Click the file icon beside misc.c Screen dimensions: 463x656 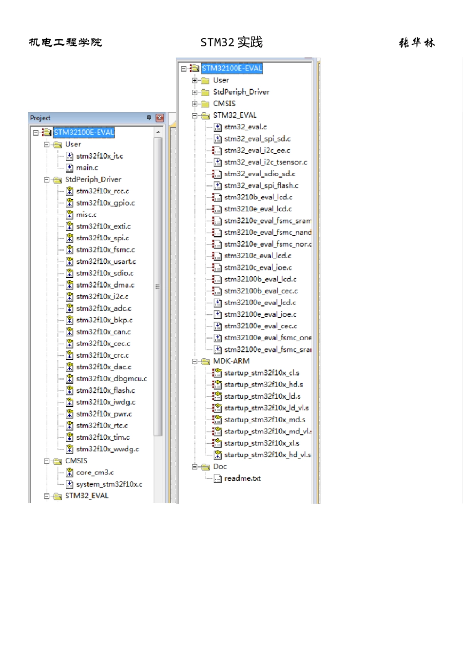(x=70, y=215)
